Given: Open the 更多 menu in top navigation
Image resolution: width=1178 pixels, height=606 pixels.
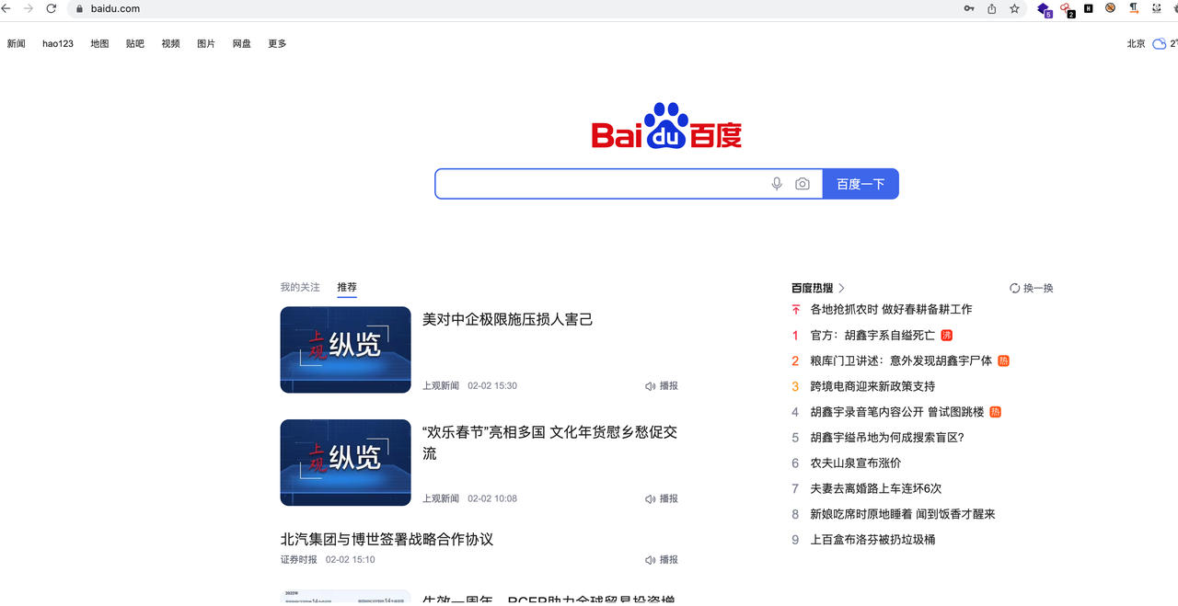Looking at the screenshot, I should click(x=277, y=43).
